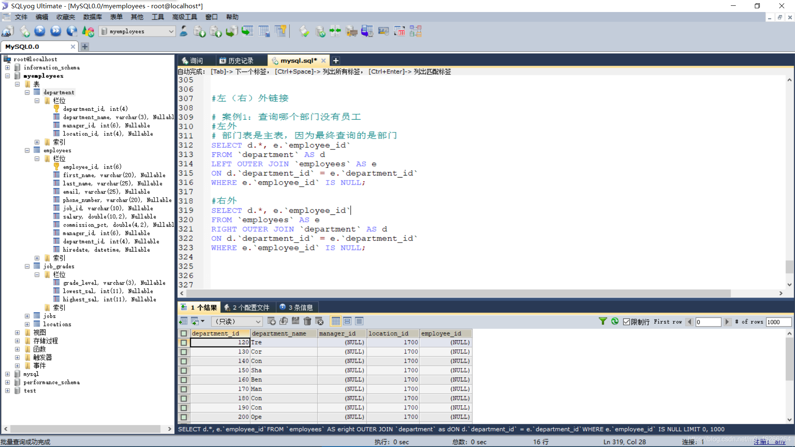This screenshot has width=795, height=447.
Task: Click the new connection toolbar icon
Action: [x=8, y=31]
